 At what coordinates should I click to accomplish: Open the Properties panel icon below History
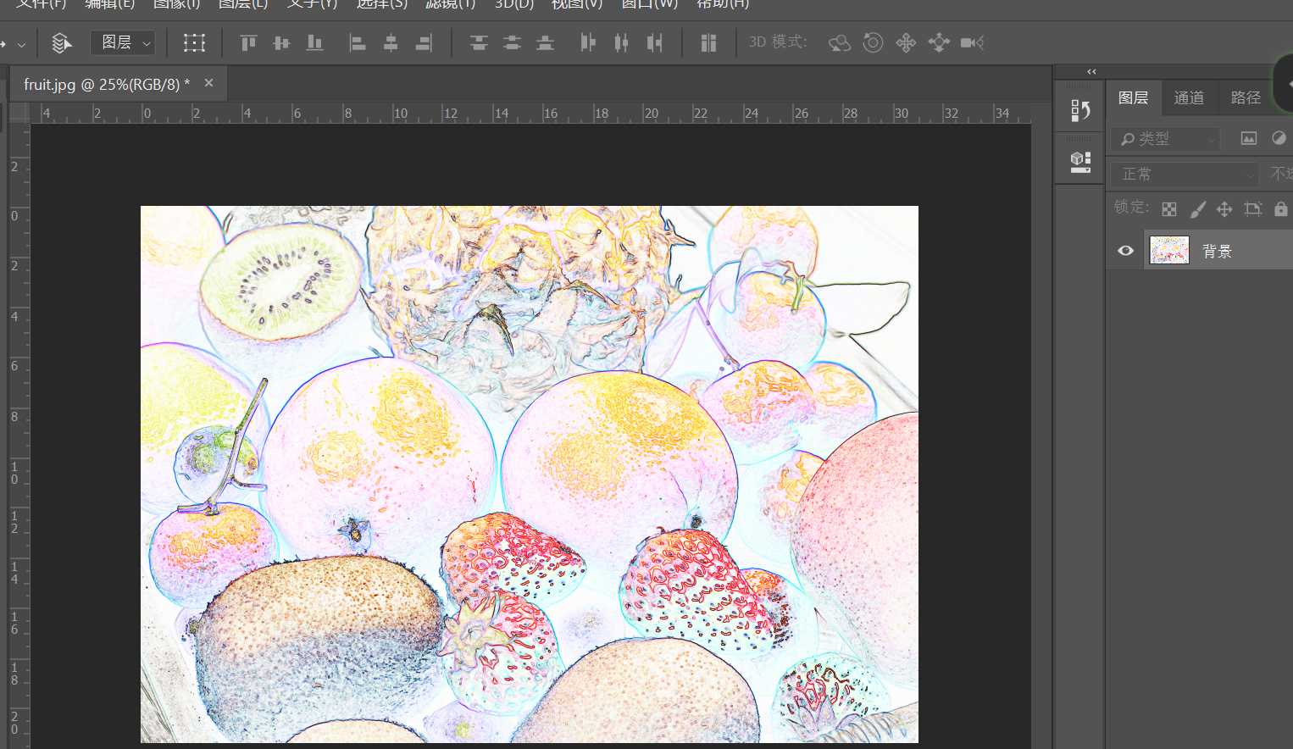pyautogui.click(x=1080, y=161)
